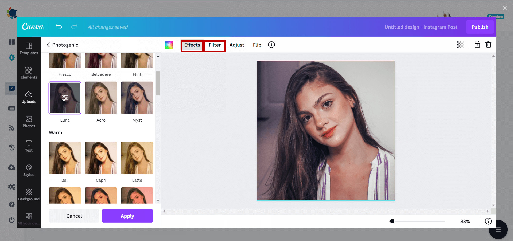The image size is (513, 241).
Task: Adjust the 38% zoom slider
Action: [x=392, y=221]
